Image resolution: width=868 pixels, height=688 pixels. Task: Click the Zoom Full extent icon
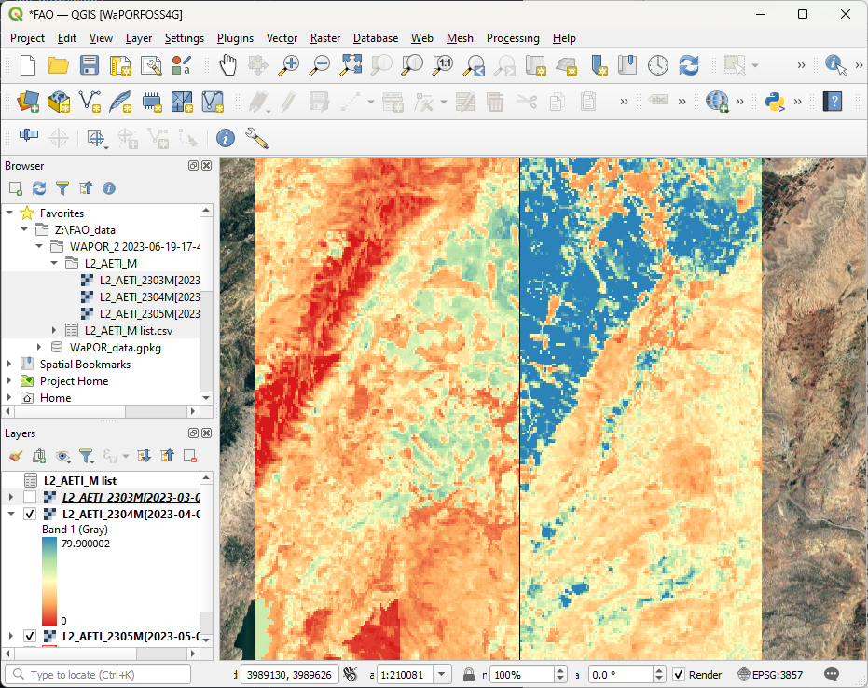(x=351, y=65)
